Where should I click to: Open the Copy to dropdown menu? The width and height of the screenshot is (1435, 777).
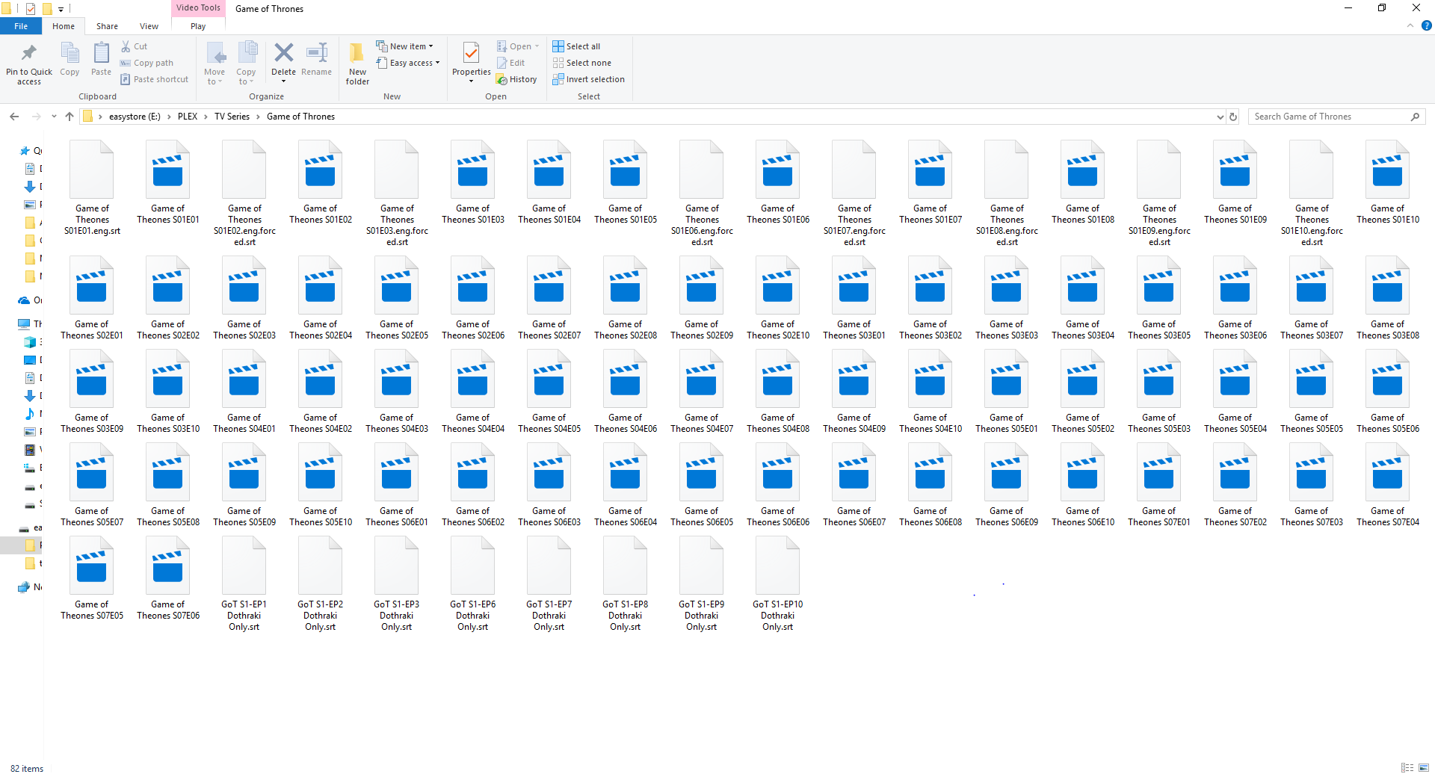[246, 64]
